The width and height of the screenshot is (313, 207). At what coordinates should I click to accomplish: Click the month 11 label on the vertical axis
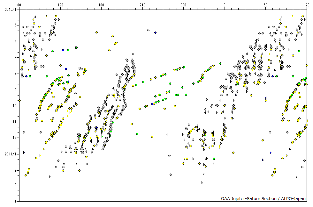[14, 122]
